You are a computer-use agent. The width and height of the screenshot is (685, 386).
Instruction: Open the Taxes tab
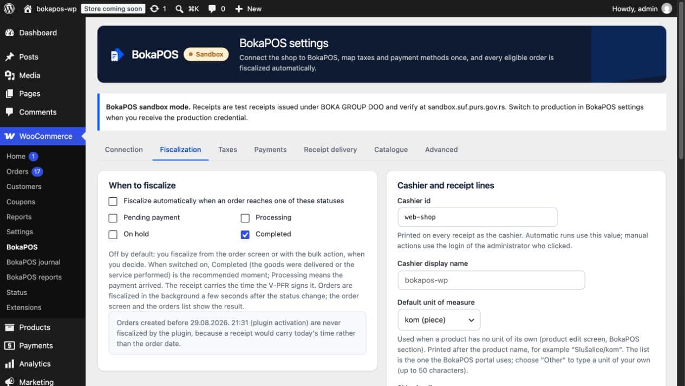pyautogui.click(x=227, y=150)
